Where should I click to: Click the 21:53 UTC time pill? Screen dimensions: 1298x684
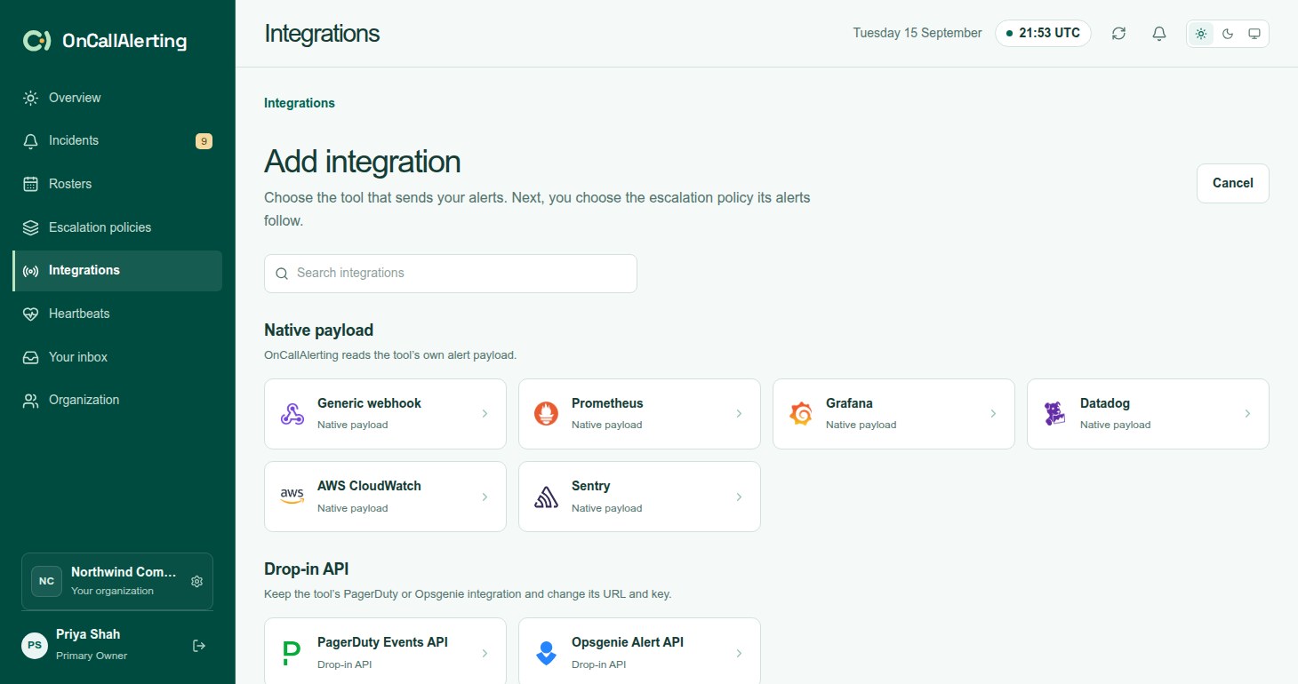click(1043, 34)
